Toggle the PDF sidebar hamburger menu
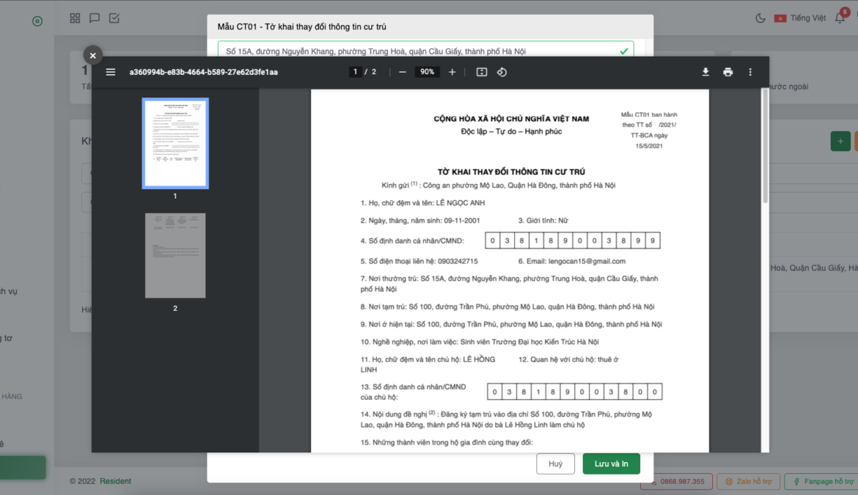 click(111, 72)
